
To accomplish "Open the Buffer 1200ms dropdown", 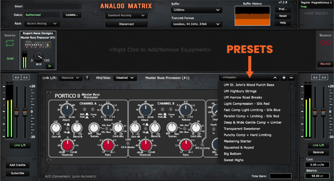I will [196, 10].
